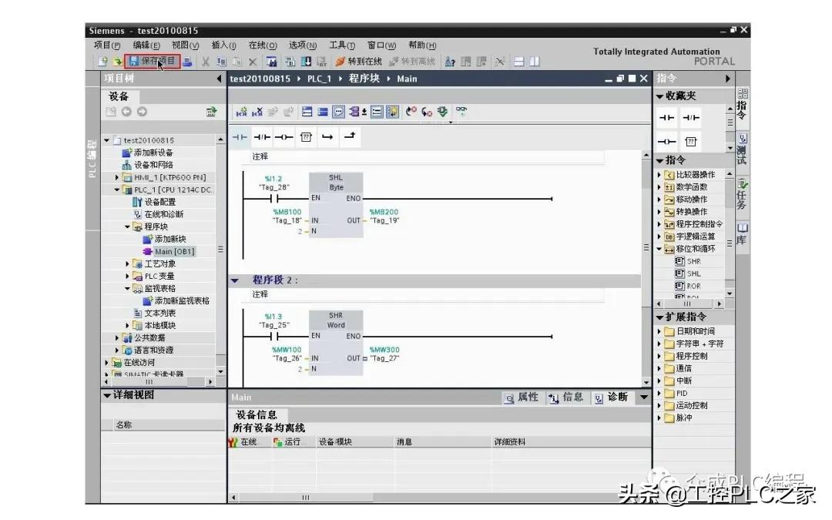This screenshot has width=832, height=520.
Task: Collapse 程序段 2 network header
Action: tap(235, 280)
